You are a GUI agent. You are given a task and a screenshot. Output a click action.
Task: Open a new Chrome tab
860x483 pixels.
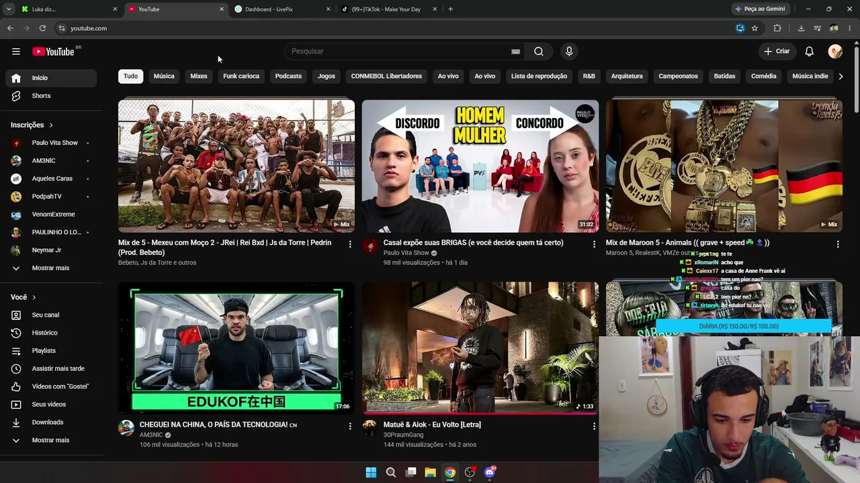click(x=450, y=9)
